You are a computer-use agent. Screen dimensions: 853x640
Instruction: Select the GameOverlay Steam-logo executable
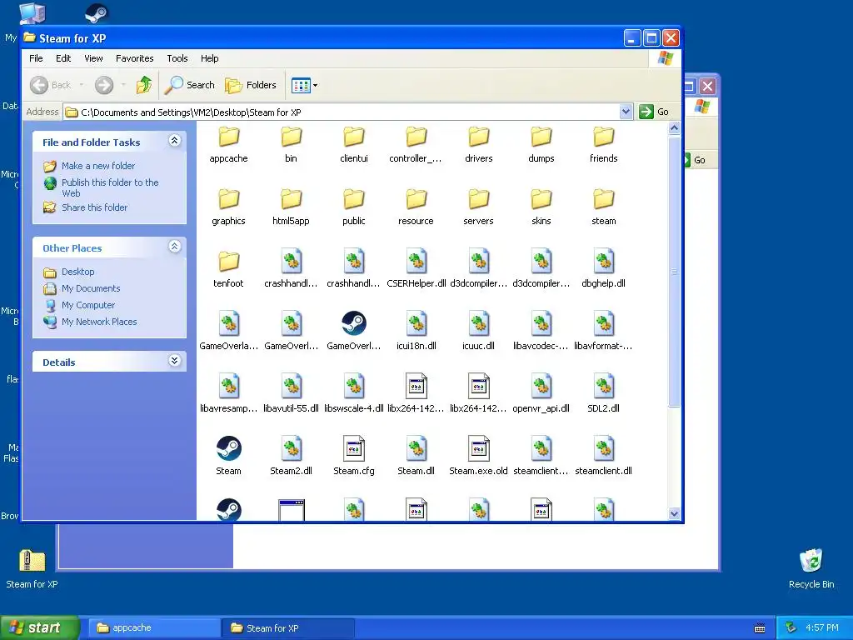click(353, 332)
